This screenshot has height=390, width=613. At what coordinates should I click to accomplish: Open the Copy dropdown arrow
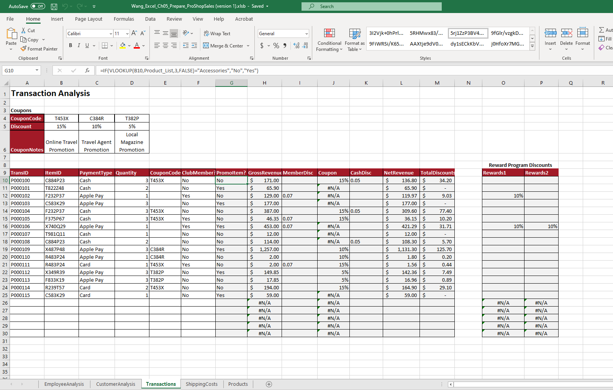(x=43, y=39)
